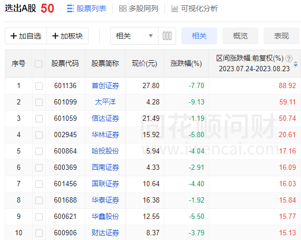
Task: Open 西南证券 stock link
Action: (105, 167)
